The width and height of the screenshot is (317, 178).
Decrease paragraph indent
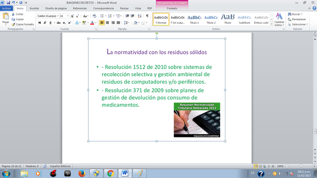(127, 16)
